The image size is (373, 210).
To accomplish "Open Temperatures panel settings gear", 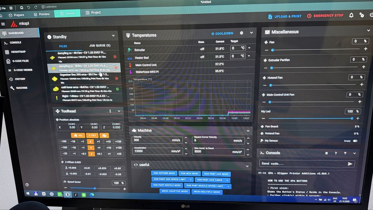I will 241,33.
